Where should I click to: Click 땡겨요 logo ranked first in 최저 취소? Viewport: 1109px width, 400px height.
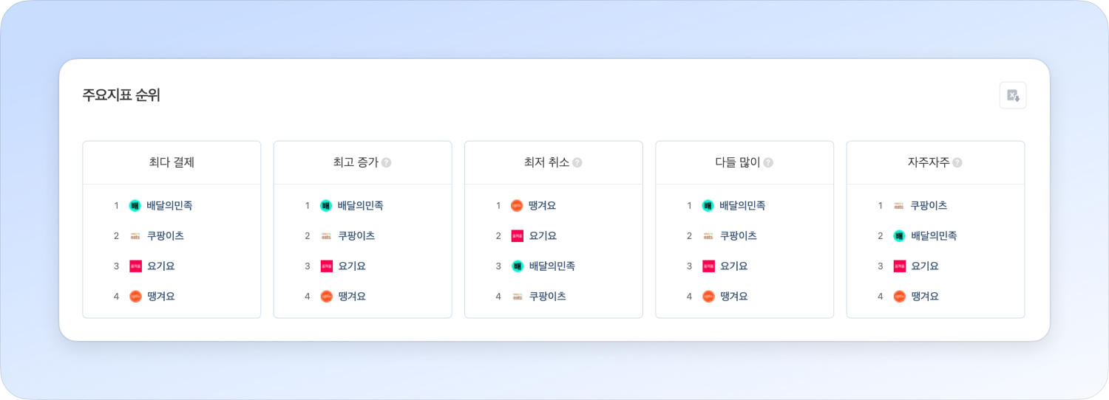point(517,206)
